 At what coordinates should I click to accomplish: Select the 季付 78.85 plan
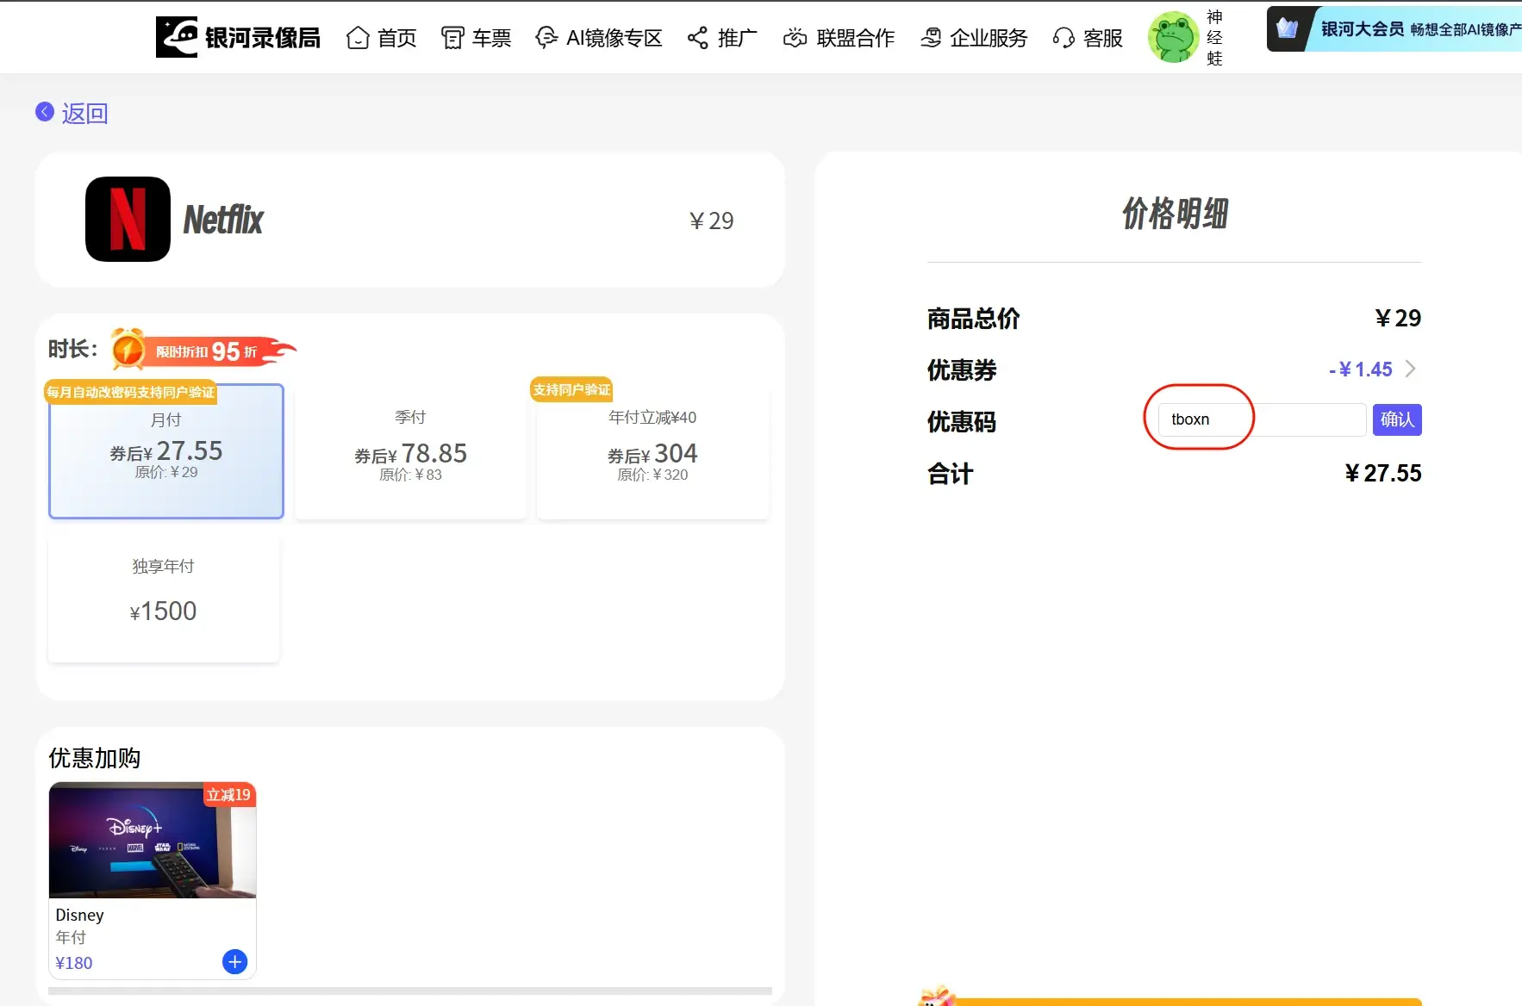(410, 450)
